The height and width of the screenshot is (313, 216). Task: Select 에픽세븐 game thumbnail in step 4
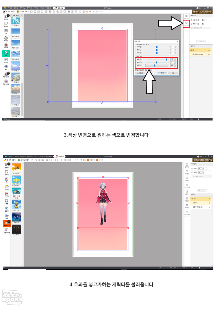pos(16,217)
